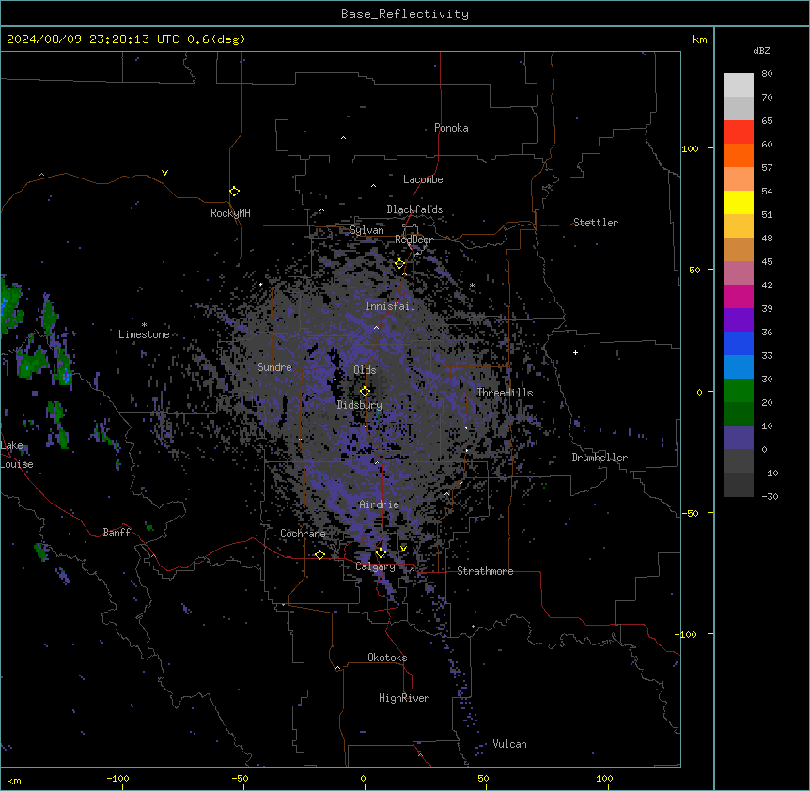The height and width of the screenshot is (791, 810).
Task: Click the Sundre city label
Action: pyautogui.click(x=274, y=367)
